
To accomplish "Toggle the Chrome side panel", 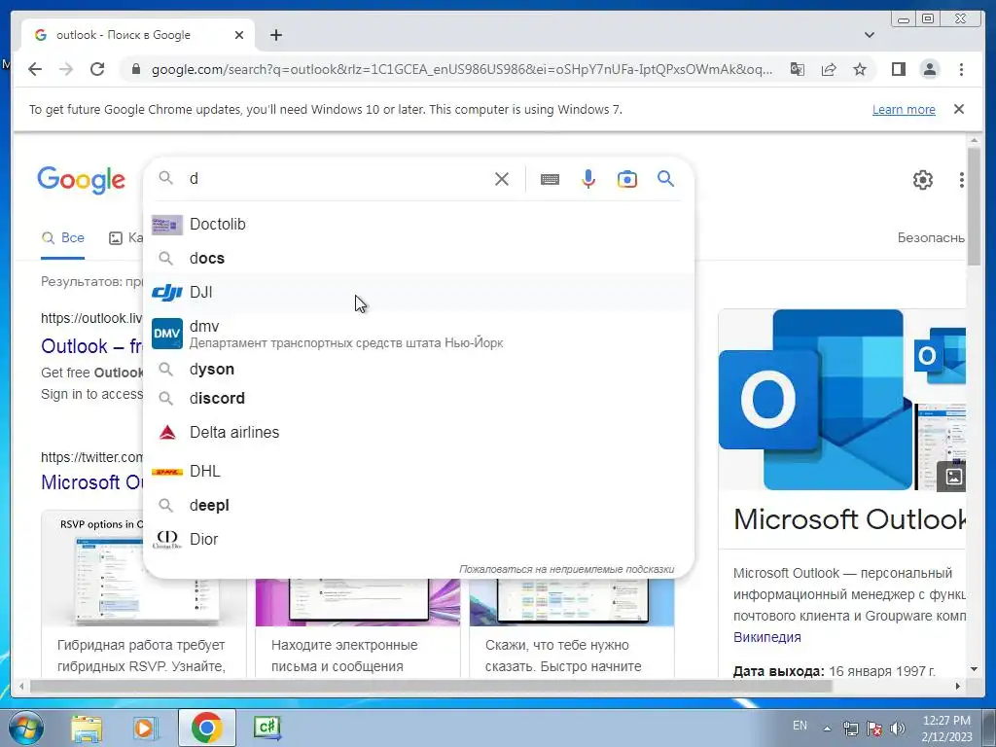I will click(x=898, y=69).
